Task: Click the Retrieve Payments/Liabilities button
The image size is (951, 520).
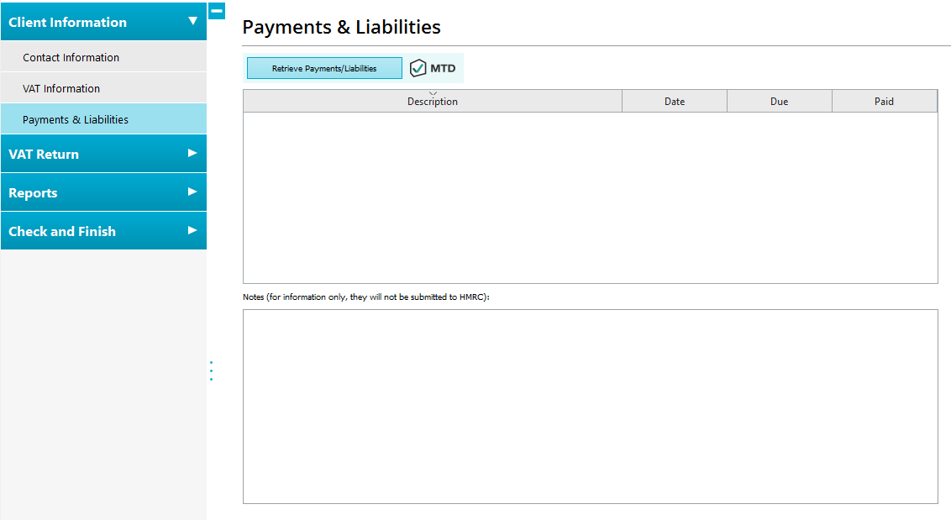Action: coord(323,69)
